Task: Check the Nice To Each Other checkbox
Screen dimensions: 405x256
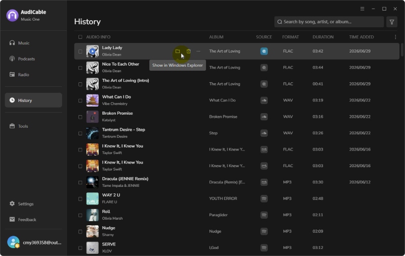Action: click(x=80, y=68)
